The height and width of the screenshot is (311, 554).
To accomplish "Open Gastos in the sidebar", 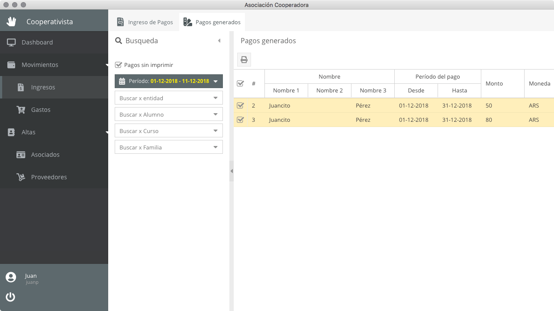I will coord(54,110).
